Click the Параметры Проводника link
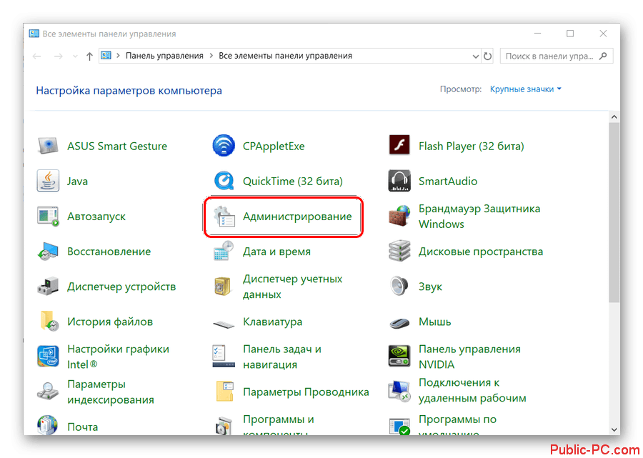The image size is (643, 458). coord(306,392)
